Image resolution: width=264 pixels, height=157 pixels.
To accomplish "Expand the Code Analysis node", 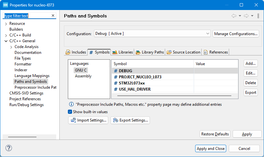I will [11, 47].
